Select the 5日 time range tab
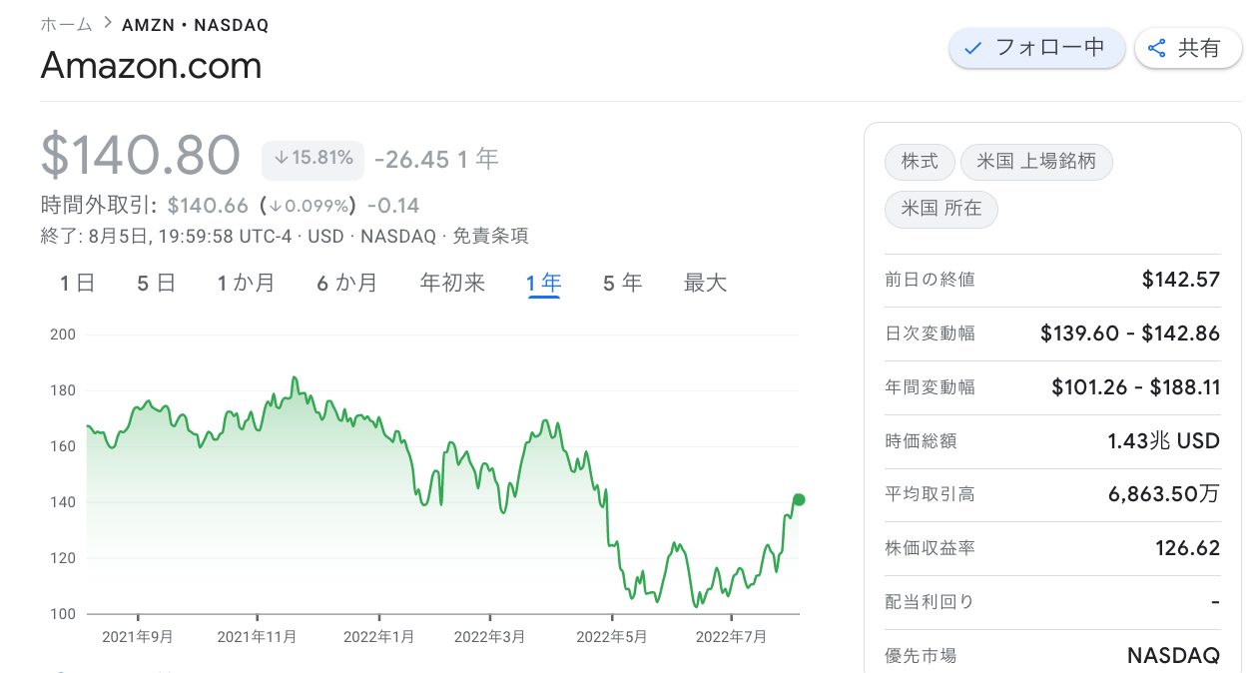Image resolution: width=1247 pixels, height=673 pixels. [156, 284]
